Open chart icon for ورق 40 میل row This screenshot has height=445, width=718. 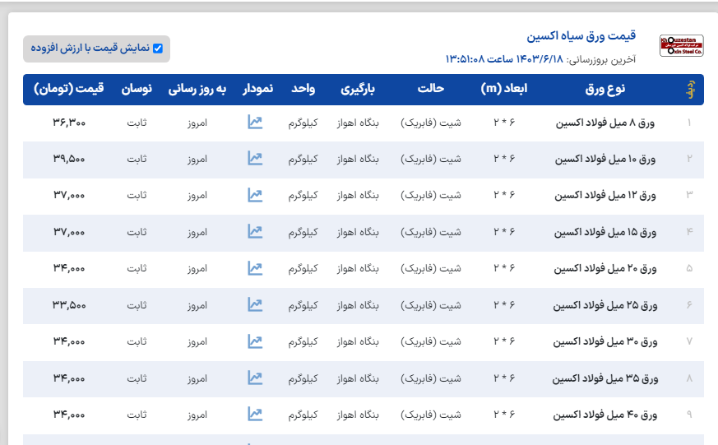[x=255, y=415]
